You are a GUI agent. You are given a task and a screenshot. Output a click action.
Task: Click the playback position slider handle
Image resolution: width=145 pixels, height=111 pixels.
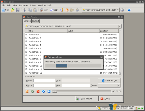point(55,91)
